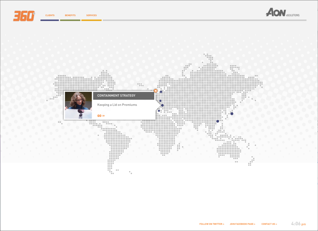Viewport: 318px width, 231px height.
Task: Select the map marker the popup arrow points to
Action: [x=162, y=105]
